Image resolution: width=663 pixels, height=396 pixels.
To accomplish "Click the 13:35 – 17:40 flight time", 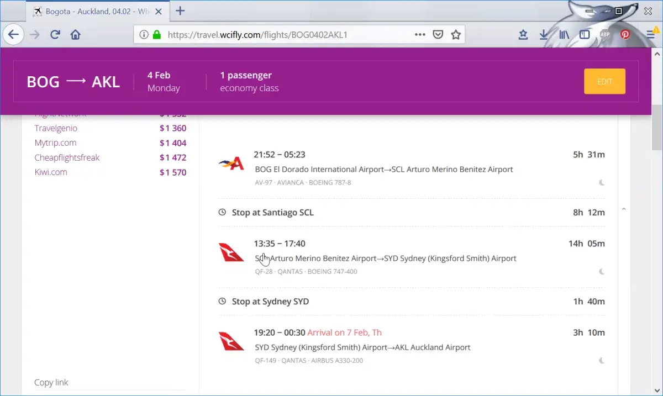I will click(280, 244).
